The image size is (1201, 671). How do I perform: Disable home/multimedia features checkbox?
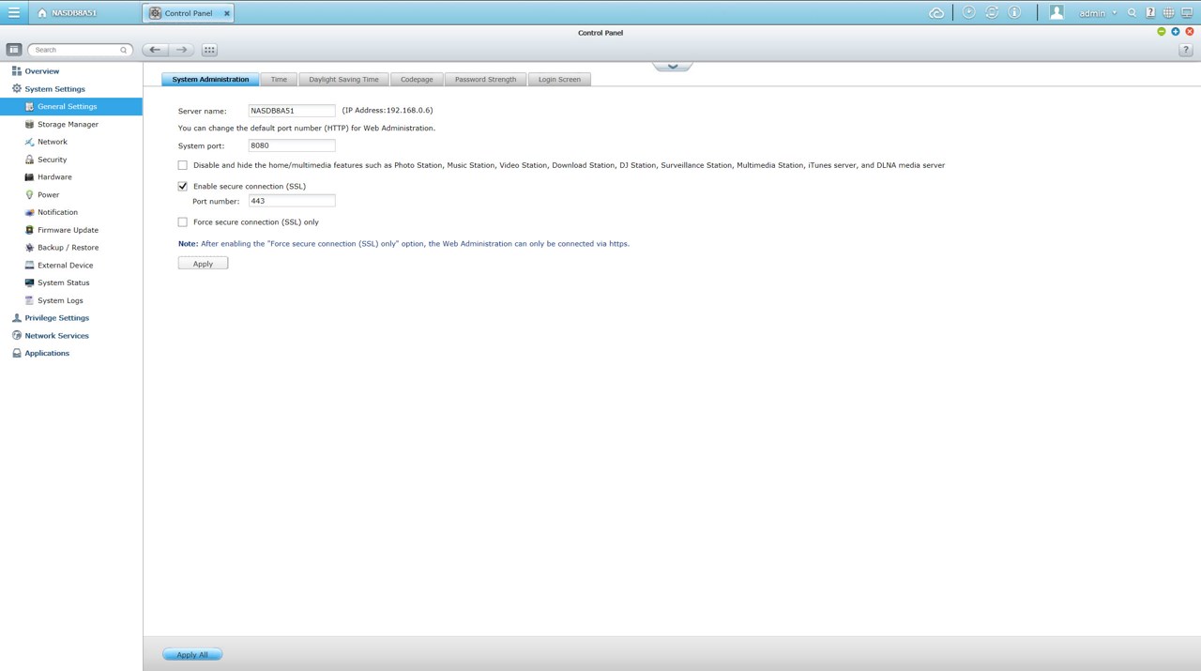pyautogui.click(x=183, y=165)
